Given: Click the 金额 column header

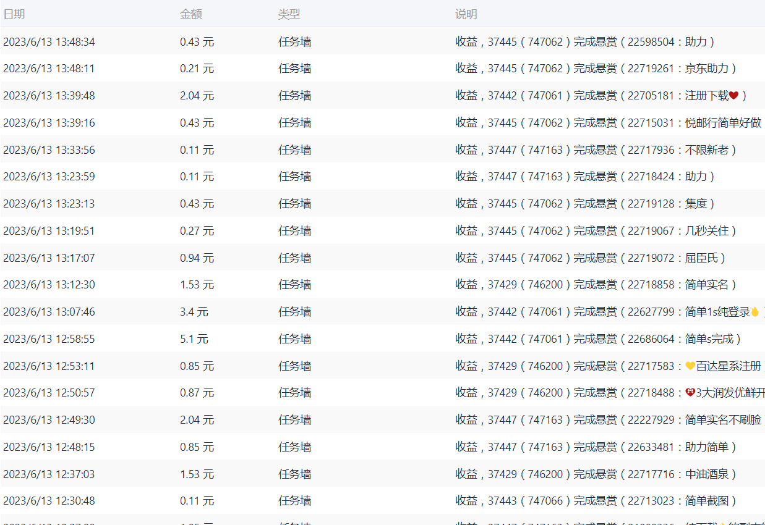Looking at the screenshot, I should [x=190, y=14].
